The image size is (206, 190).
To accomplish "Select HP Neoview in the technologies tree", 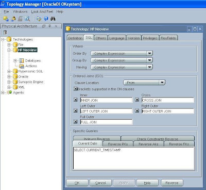I will (27, 50).
